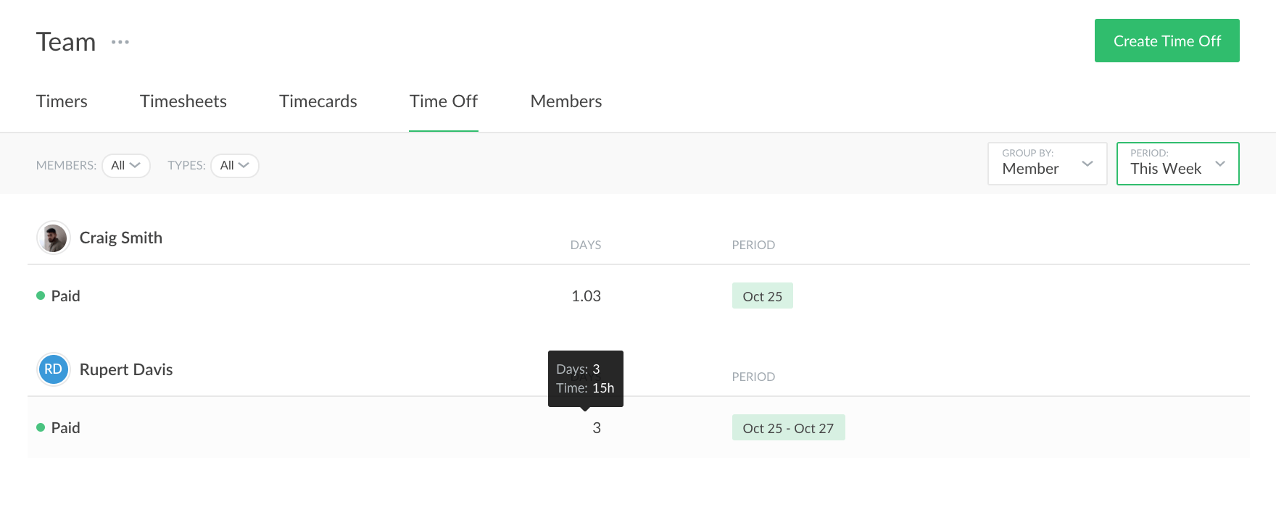Expand the Types filter dropdown
The width and height of the screenshot is (1276, 507).
(234, 166)
